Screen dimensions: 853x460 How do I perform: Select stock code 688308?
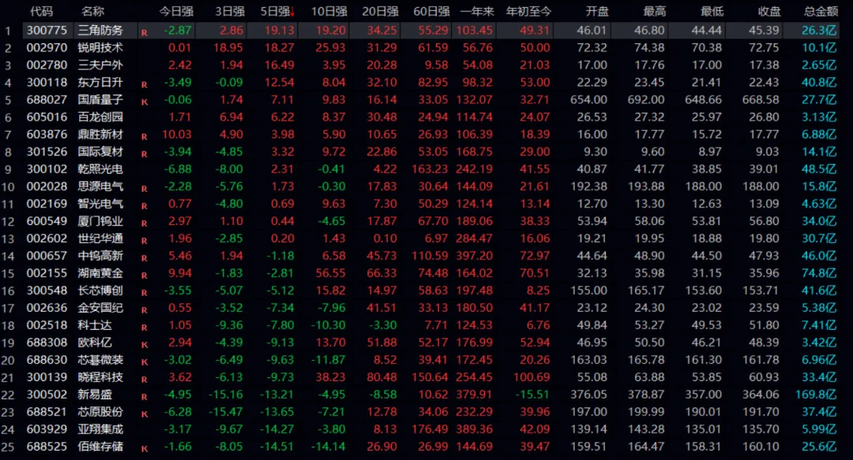(47, 342)
